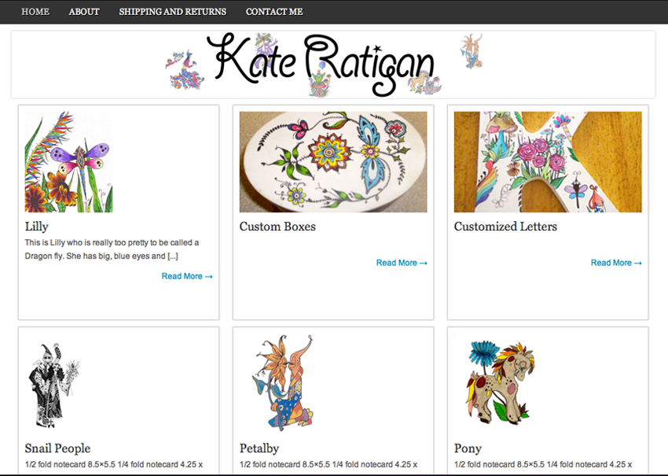The height and width of the screenshot is (476, 668).
Task: Open the Customized Letters K image
Action: 548,162
